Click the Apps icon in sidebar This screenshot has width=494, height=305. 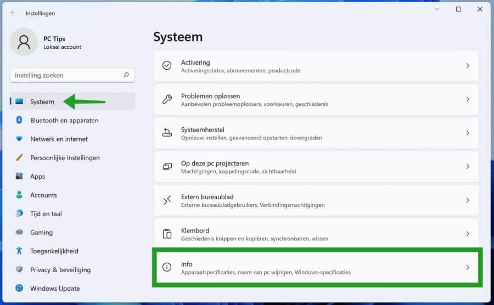(x=19, y=176)
